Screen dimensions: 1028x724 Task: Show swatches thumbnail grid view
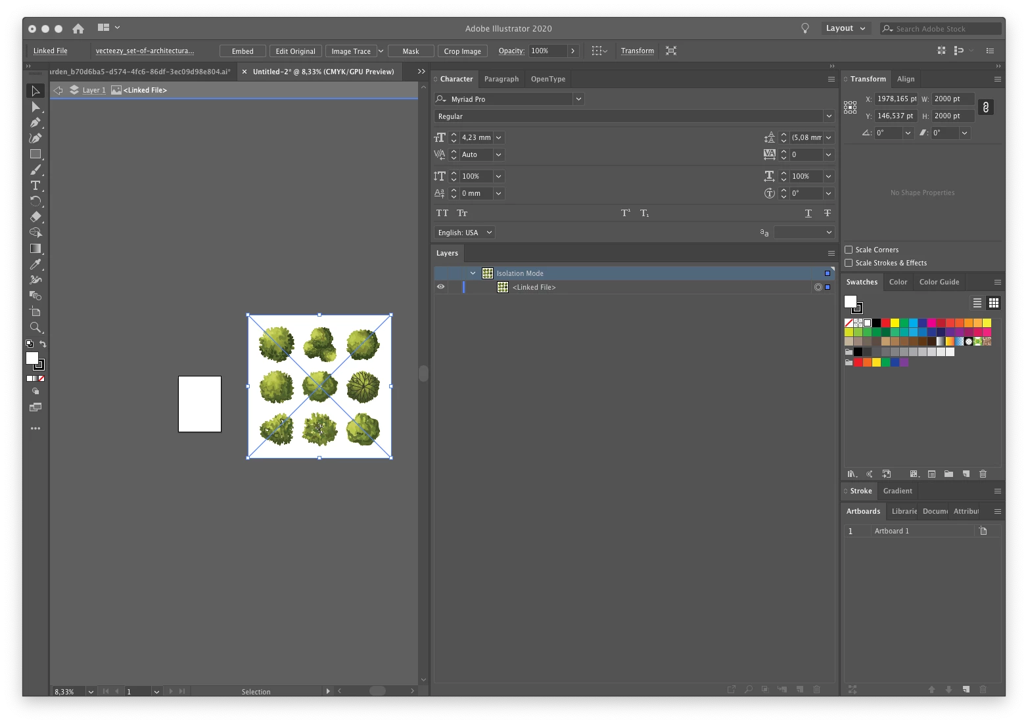pos(994,303)
